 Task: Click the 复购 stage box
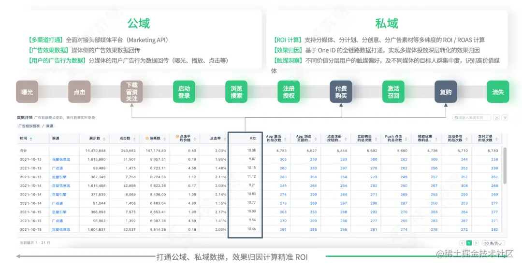pos(446,92)
